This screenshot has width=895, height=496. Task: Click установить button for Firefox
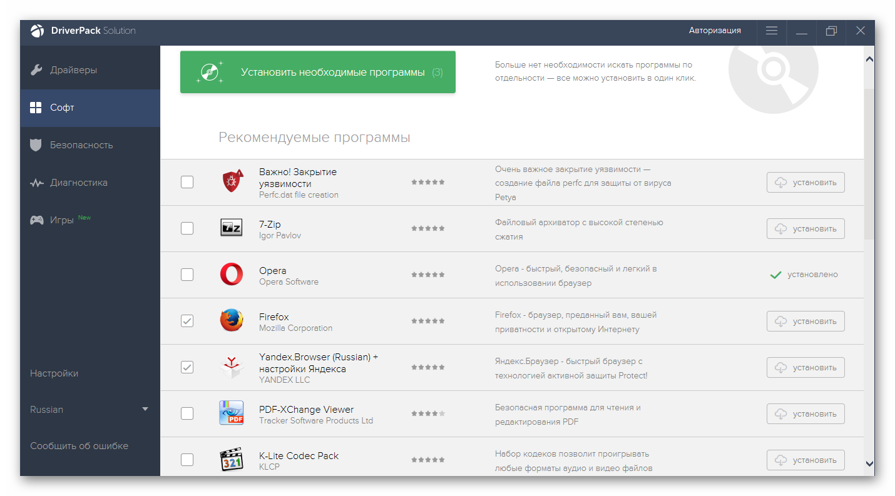tap(805, 321)
